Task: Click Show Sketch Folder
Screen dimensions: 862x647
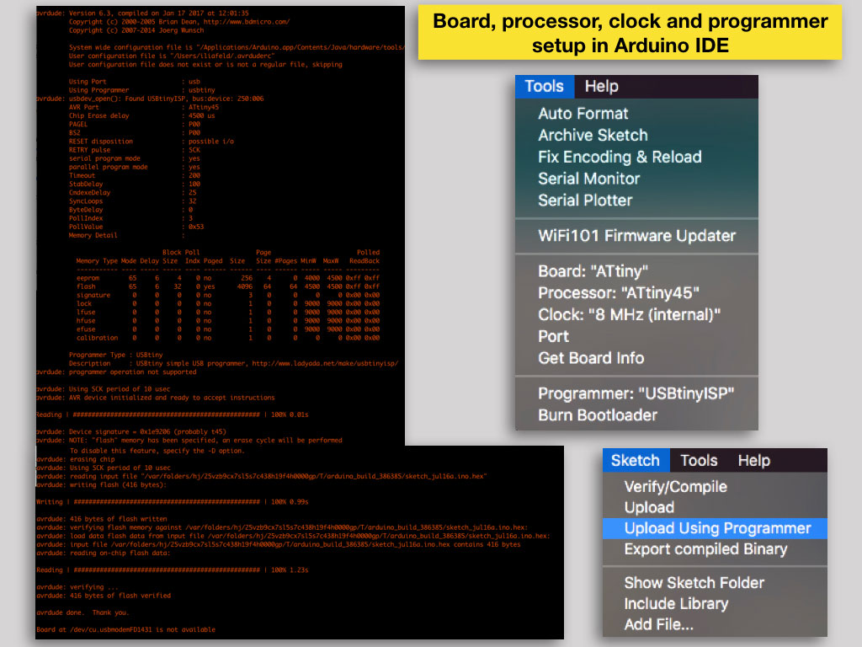Action: [x=694, y=583]
